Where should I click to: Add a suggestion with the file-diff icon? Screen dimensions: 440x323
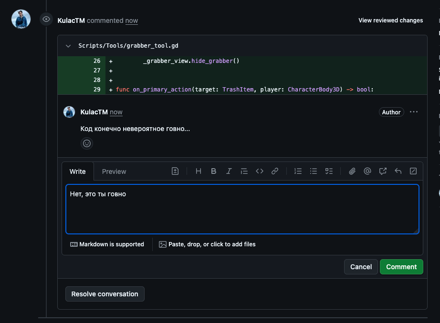pos(175,171)
